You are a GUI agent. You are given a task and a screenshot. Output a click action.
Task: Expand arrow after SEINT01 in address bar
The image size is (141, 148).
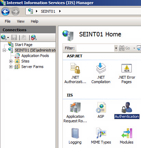[x=60, y=11]
